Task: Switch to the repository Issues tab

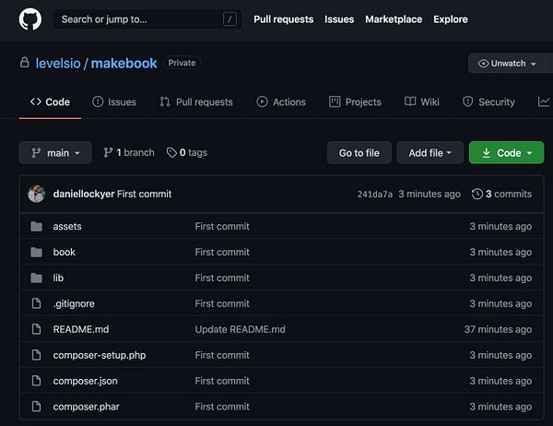Action: click(114, 102)
